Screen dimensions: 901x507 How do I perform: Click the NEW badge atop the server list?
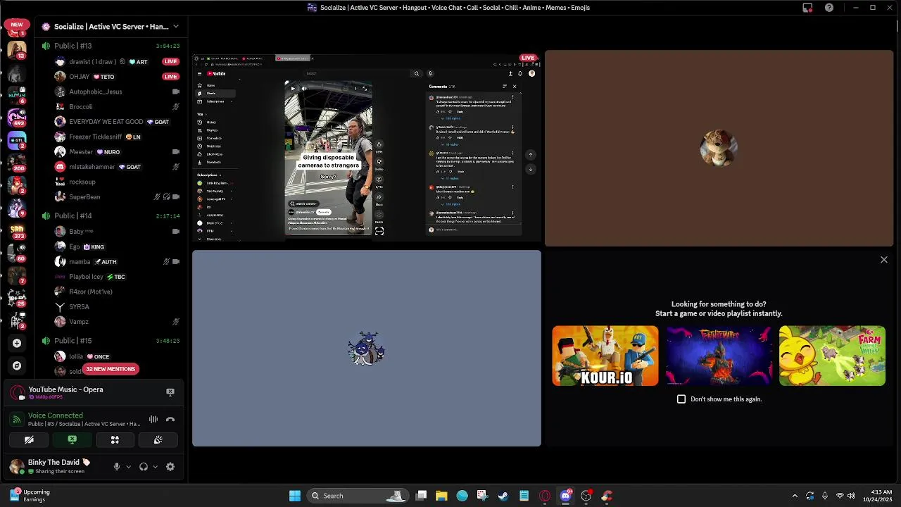[17, 24]
